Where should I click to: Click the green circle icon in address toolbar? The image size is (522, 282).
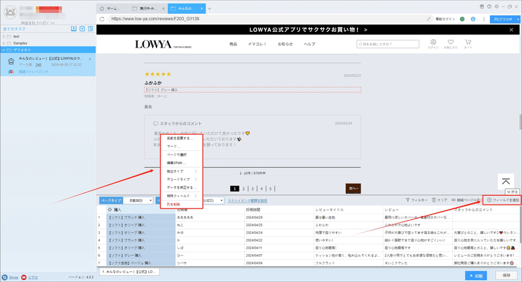tap(462, 19)
